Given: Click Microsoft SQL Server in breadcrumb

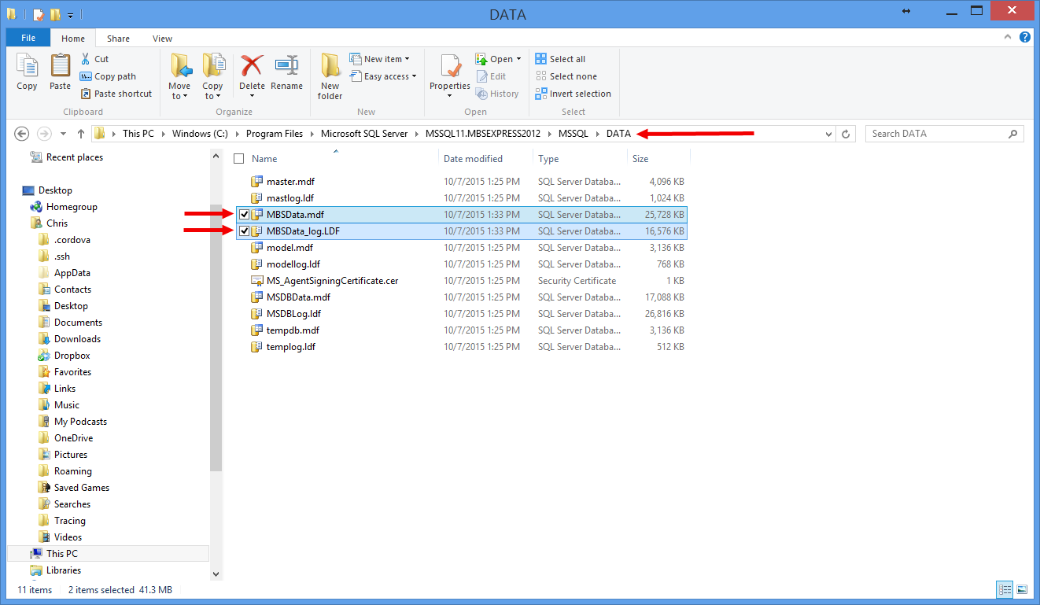Looking at the screenshot, I should (364, 134).
